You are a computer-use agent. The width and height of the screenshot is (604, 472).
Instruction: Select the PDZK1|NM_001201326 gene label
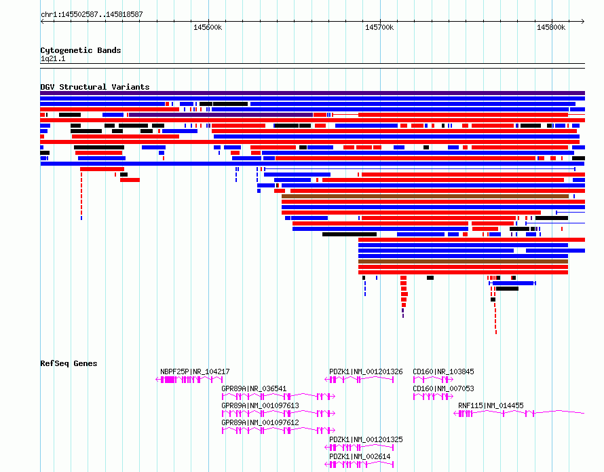[366, 371]
